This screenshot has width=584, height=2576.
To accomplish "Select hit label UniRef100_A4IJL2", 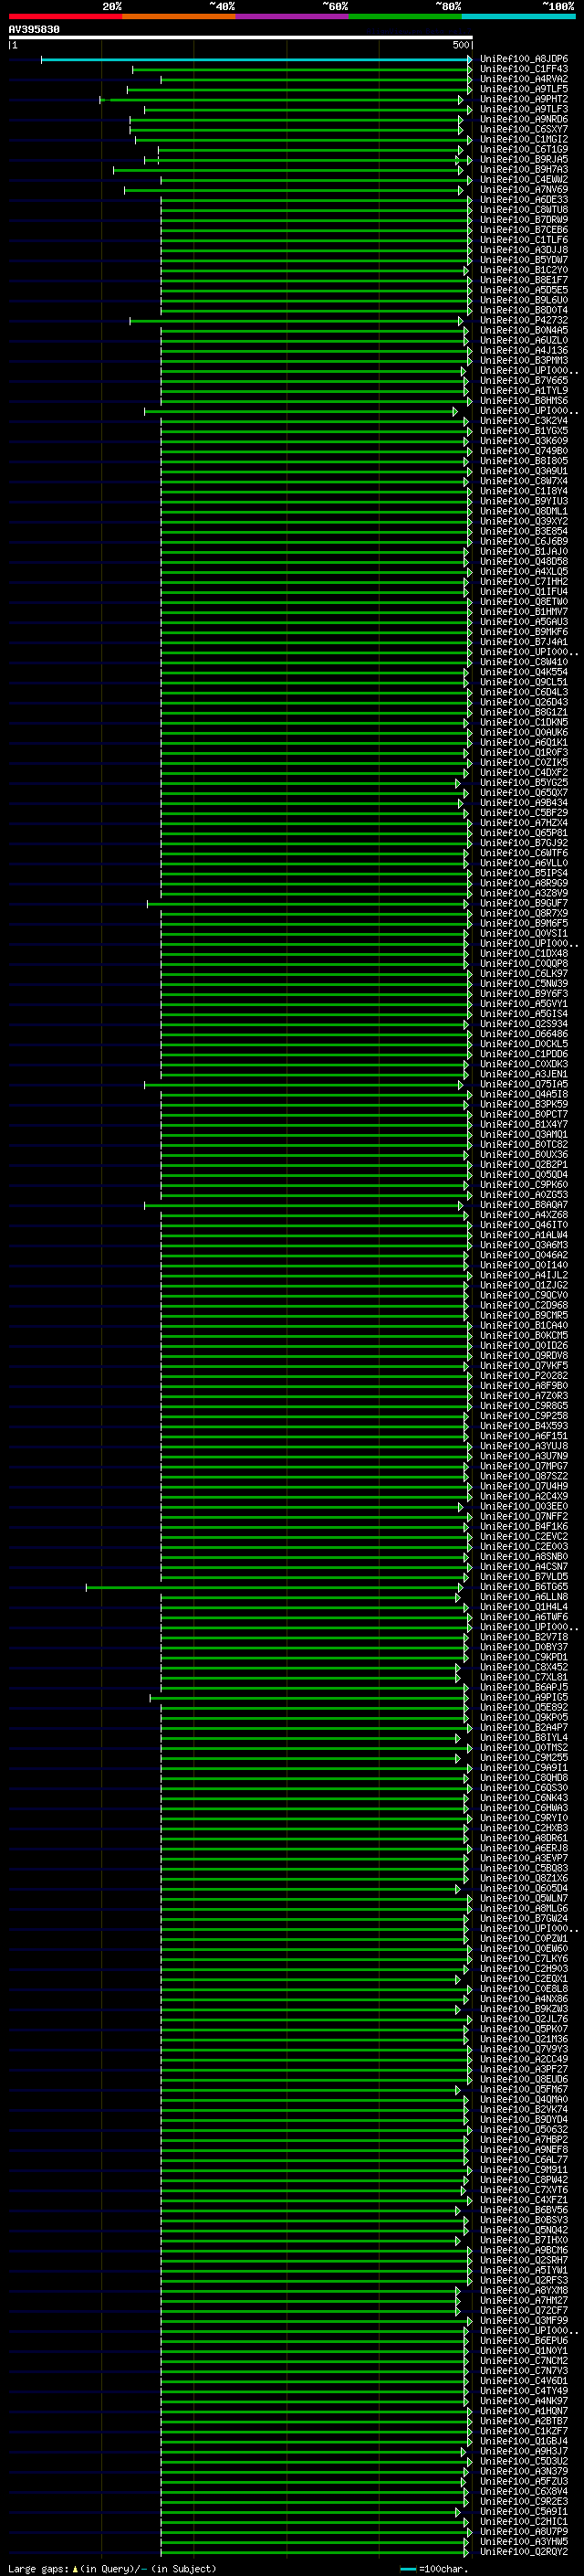I will coord(524,1275).
